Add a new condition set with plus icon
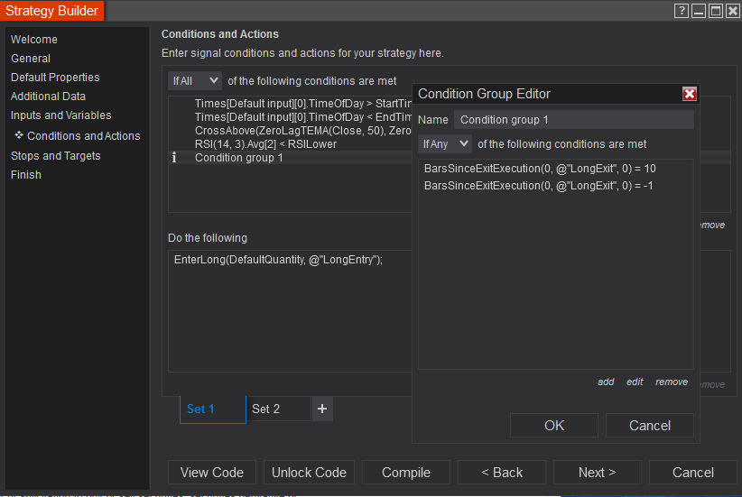Image resolution: width=742 pixels, height=497 pixels. click(323, 410)
